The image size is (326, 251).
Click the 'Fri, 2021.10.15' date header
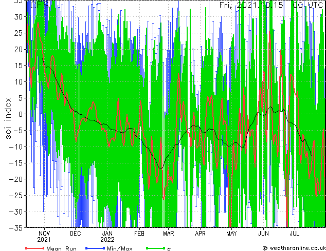click(251, 5)
